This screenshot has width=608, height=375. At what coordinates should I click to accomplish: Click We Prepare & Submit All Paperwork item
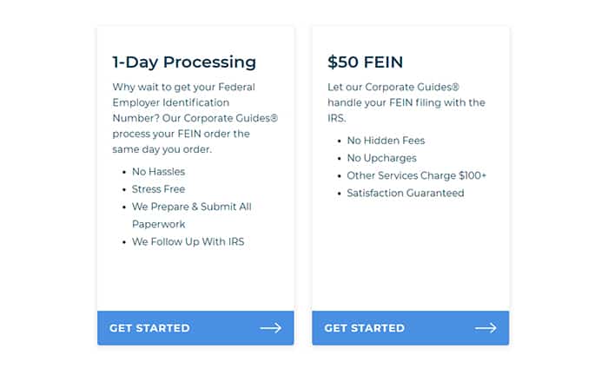192,215
